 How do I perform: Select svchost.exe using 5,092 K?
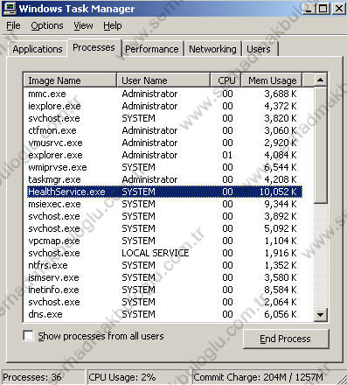click(x=164, y=228)
